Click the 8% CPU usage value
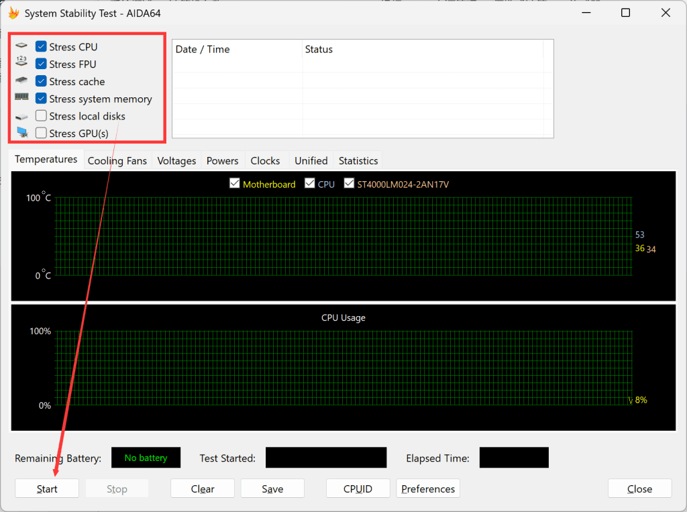The height and width of the screenshot is (512, 687). [x=641, y=400]
